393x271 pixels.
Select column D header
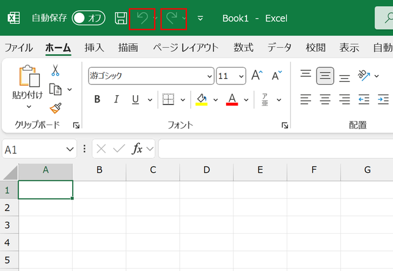tap(207, 170)
